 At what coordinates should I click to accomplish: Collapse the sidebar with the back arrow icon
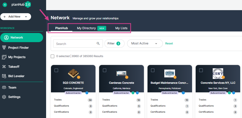(x=5, y=5)
